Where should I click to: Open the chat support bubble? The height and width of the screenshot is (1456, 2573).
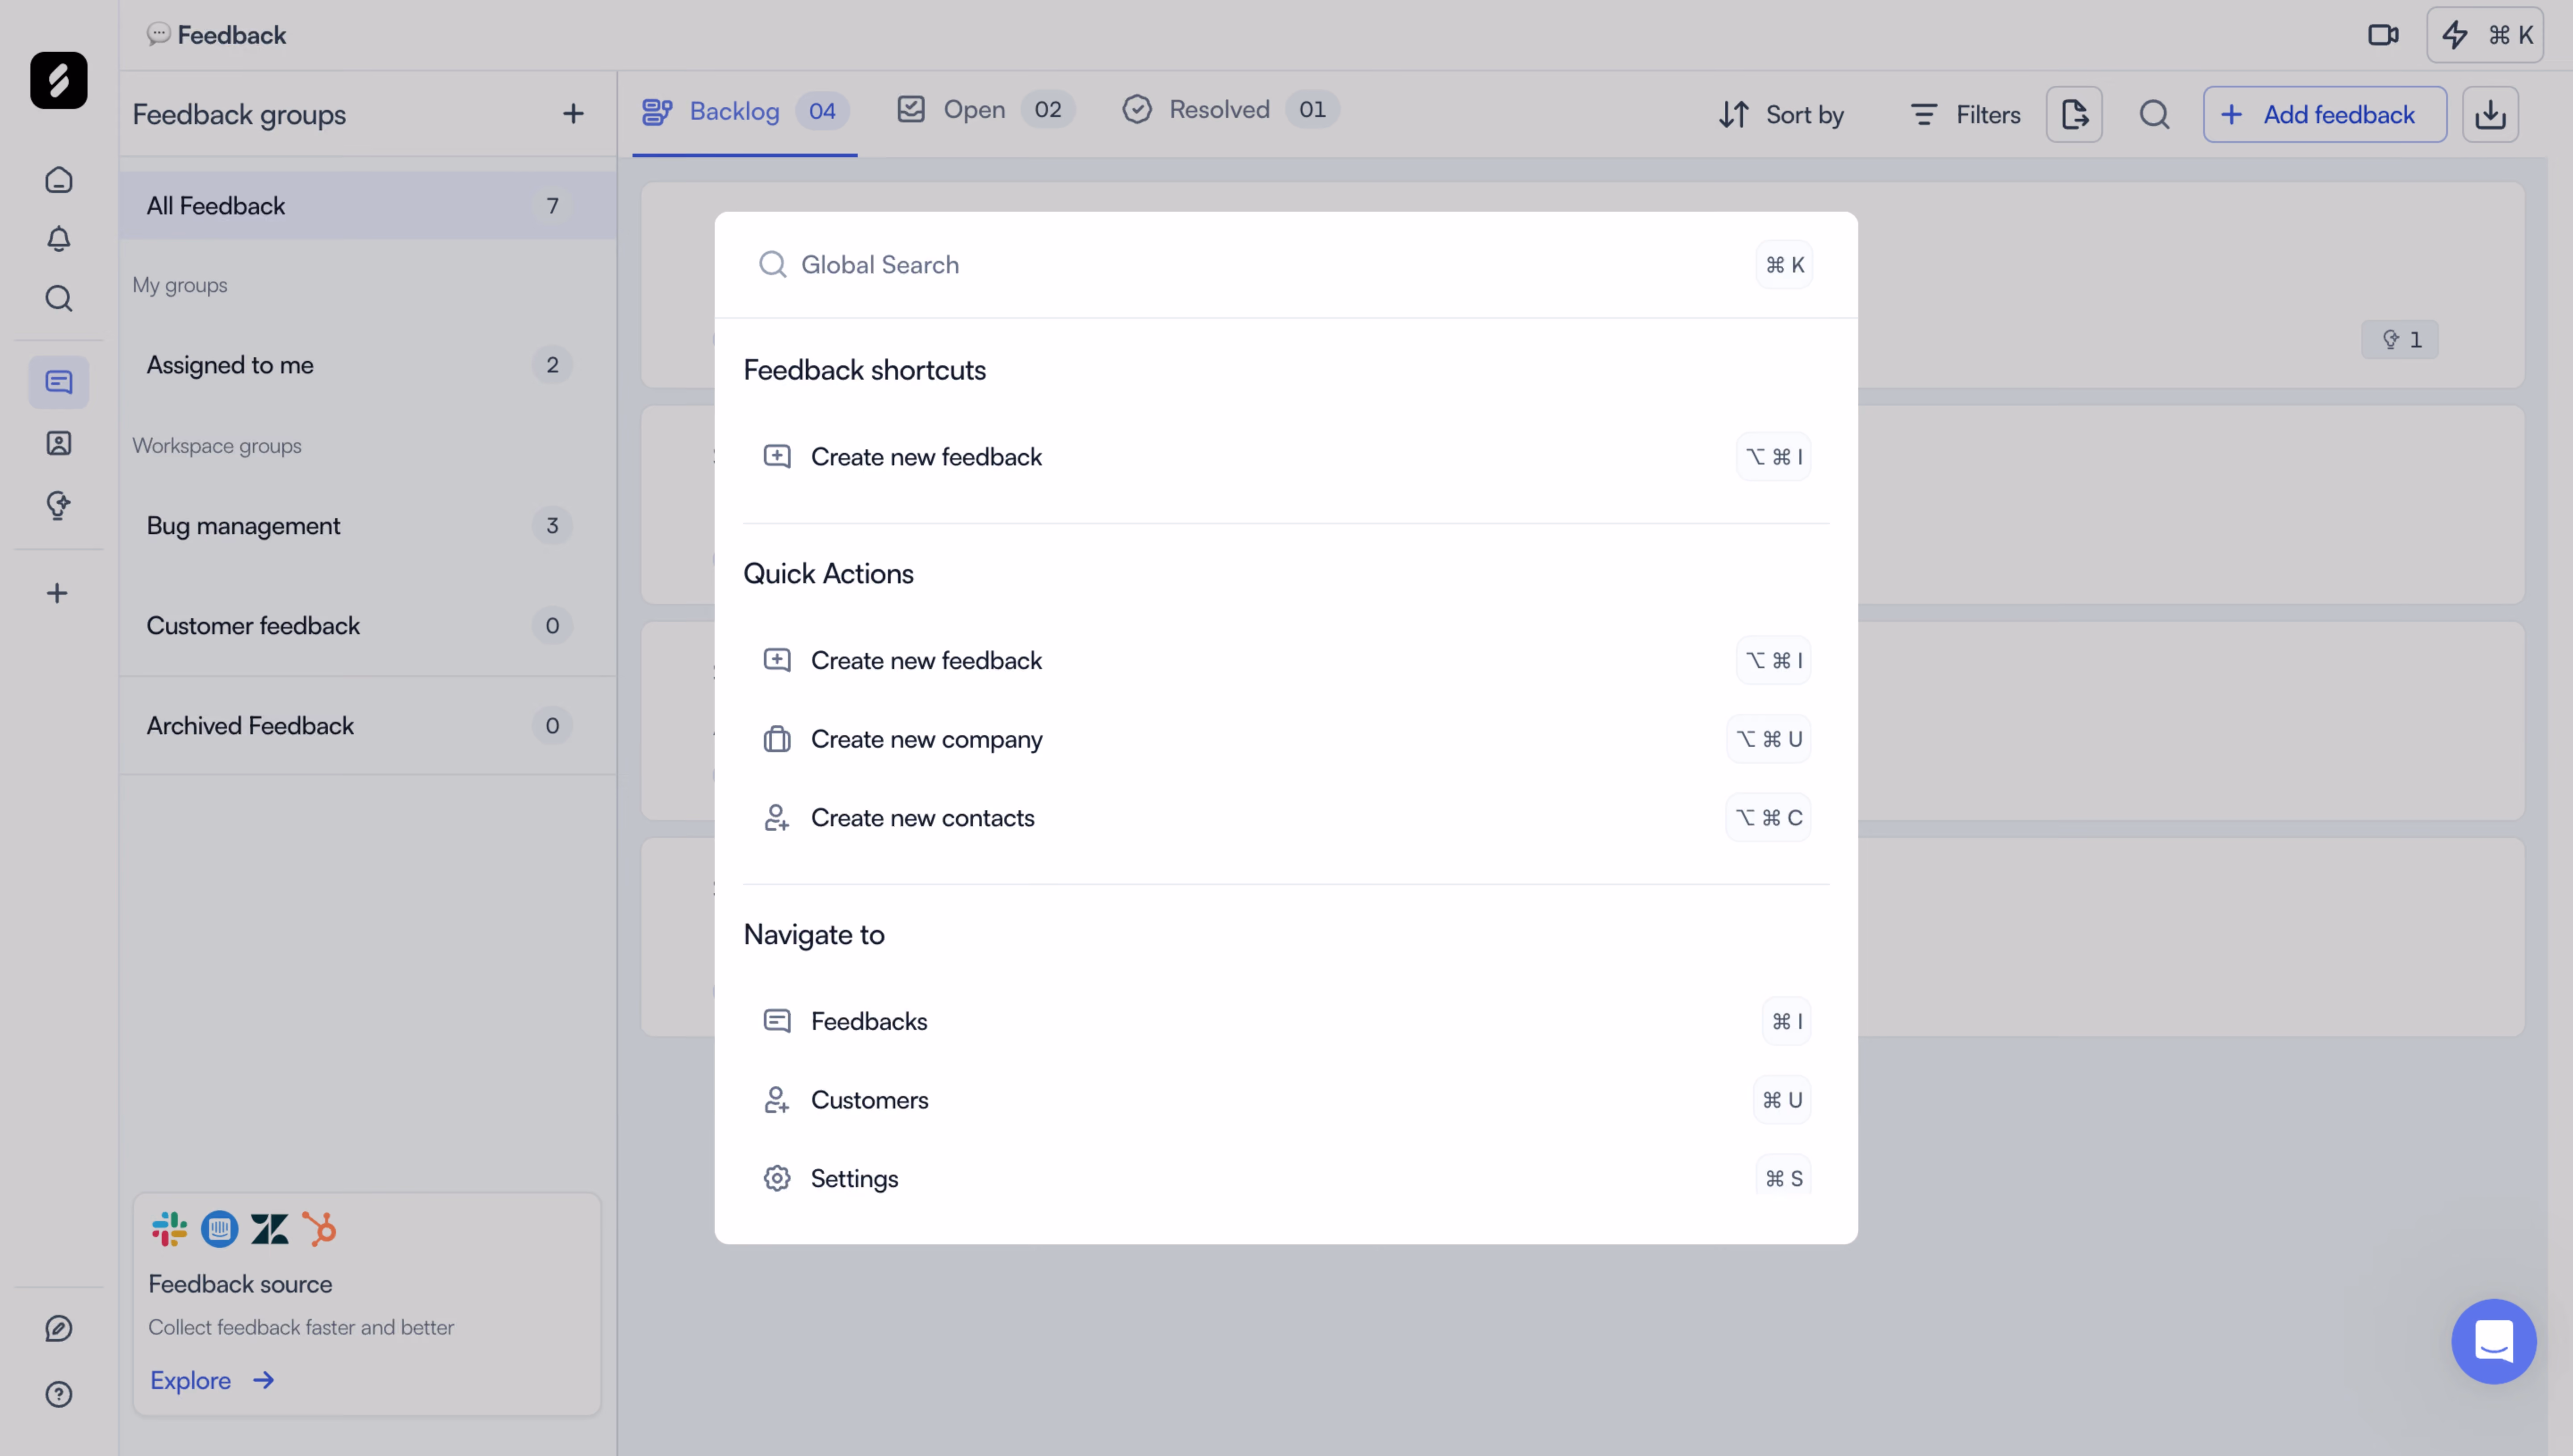[2493, 1341]
